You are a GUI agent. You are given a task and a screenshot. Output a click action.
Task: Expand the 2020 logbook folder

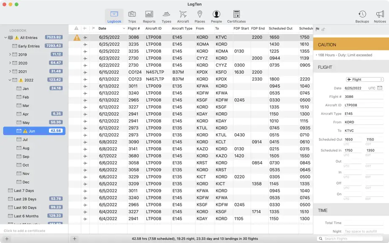point(10,63)
